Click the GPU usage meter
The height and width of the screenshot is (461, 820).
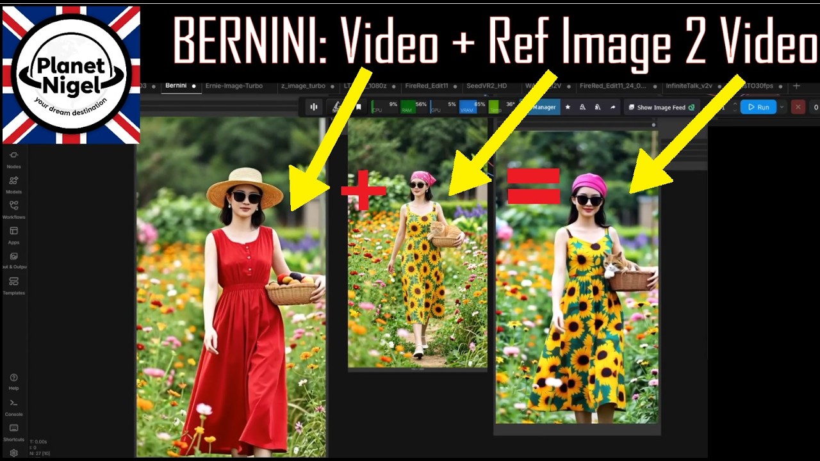[443, 107]
